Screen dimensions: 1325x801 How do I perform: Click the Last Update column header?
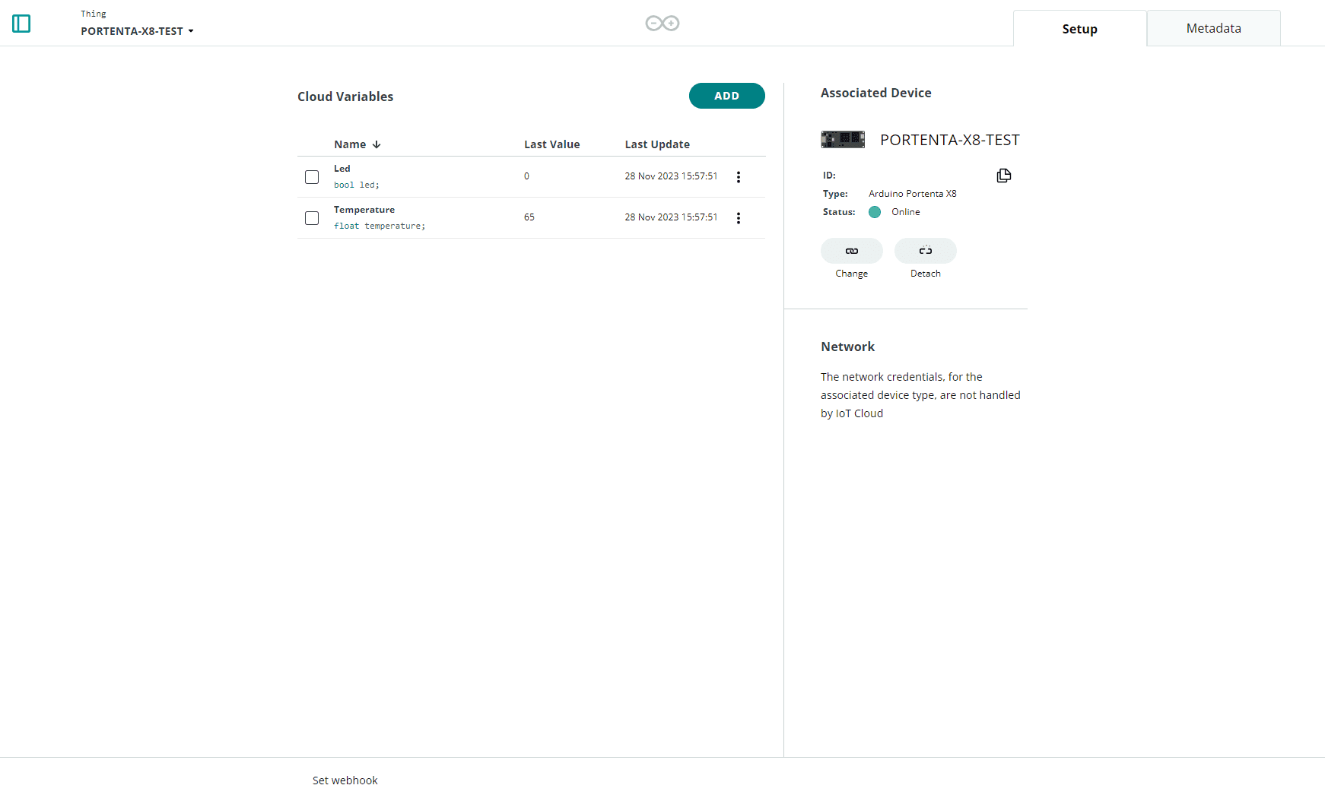coord(657,144)
